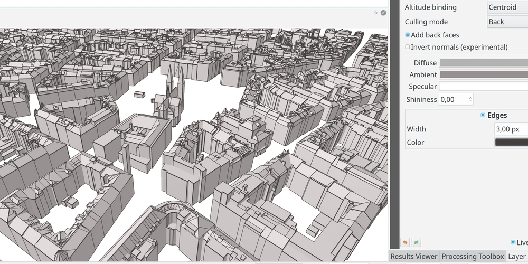Click the redo style change icon

click(x=416, y=242)
